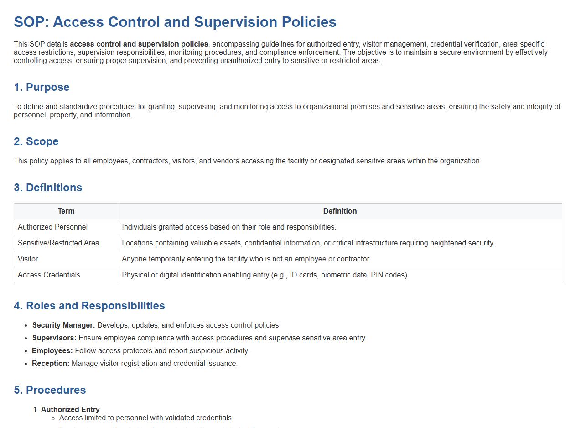
Task: Click the "Definition" table column header
Action: (340, 211)
